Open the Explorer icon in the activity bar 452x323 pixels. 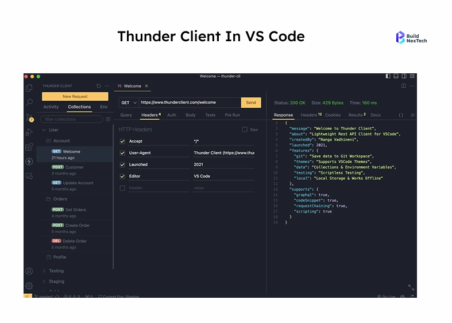pos(29,88)
